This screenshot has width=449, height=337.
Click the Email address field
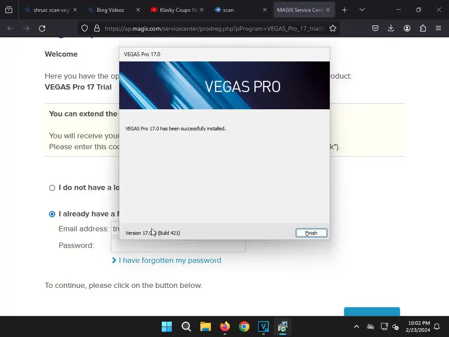pos(115,228)
